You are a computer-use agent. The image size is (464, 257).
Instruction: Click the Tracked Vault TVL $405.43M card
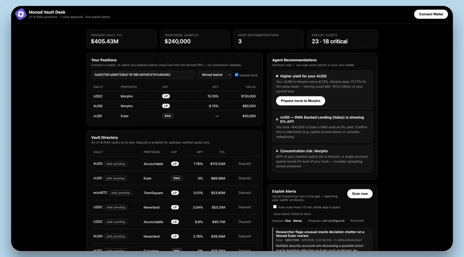pos(122,39)
